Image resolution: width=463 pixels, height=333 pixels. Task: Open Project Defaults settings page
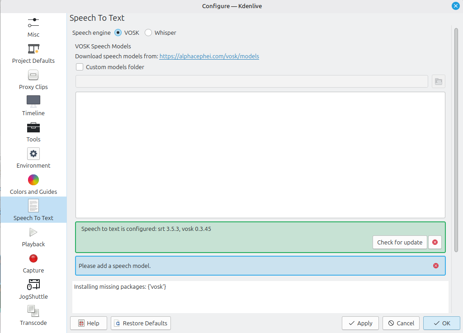tap(33, 53)
